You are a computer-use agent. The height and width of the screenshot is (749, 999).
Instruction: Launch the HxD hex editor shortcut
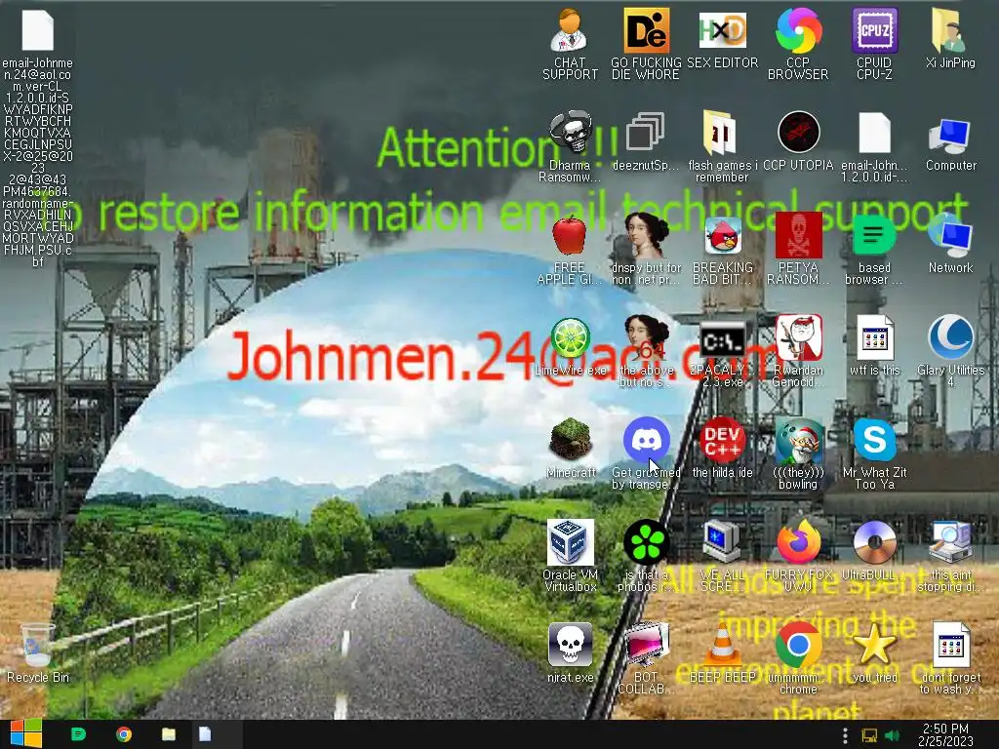[722, 39]
